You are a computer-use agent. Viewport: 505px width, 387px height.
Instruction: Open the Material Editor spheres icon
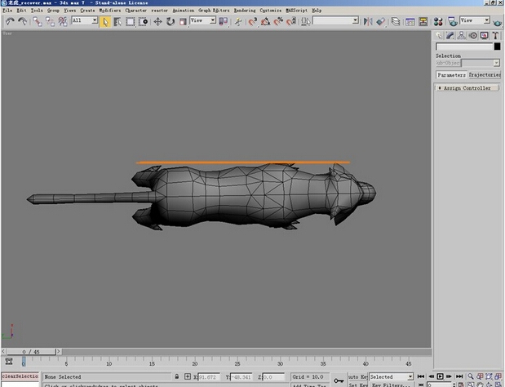438,21
